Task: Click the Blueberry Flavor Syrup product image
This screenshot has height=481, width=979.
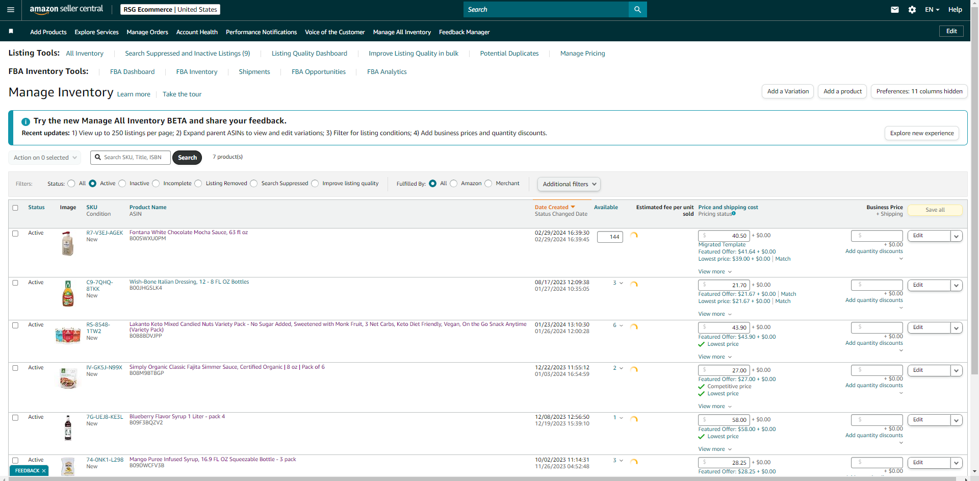Action: tap(68, 427)
